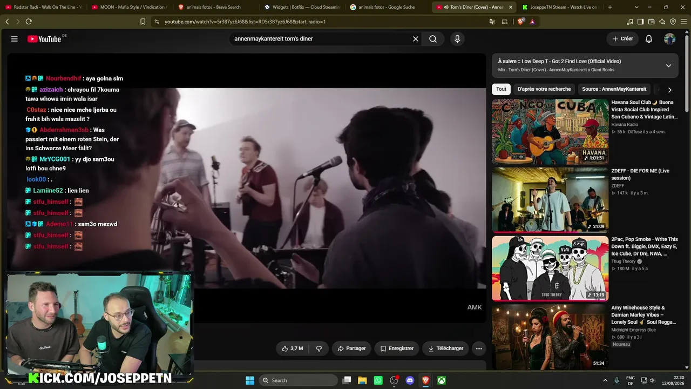Viewport: 691px width, 389px height.
Task: Open Discord from the taskbar
Action: pos(410,380)
